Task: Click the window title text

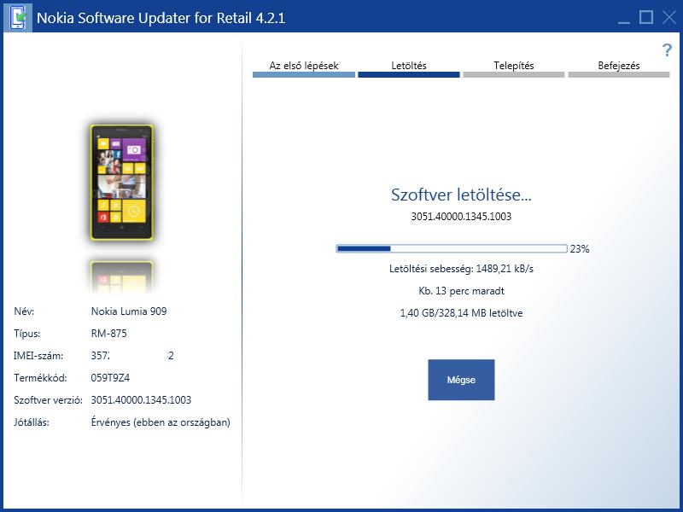Action: pos(161,18)
